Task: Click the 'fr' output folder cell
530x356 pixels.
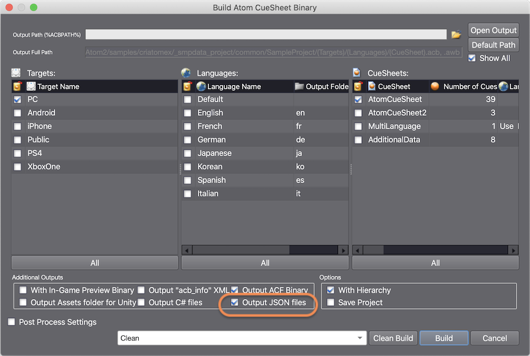Action: pos(321,127)
